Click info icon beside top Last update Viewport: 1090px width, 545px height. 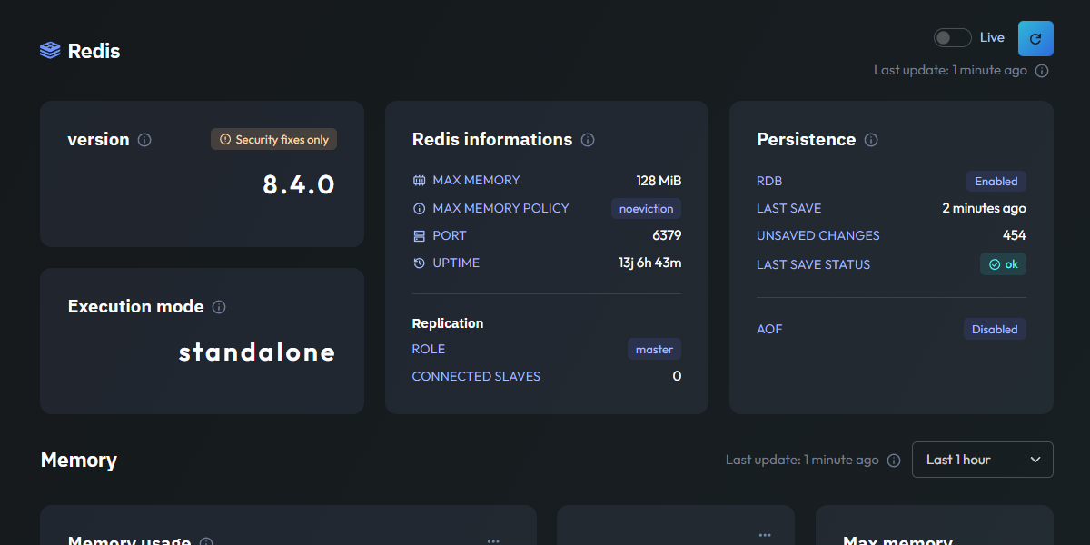point(1042,70)
